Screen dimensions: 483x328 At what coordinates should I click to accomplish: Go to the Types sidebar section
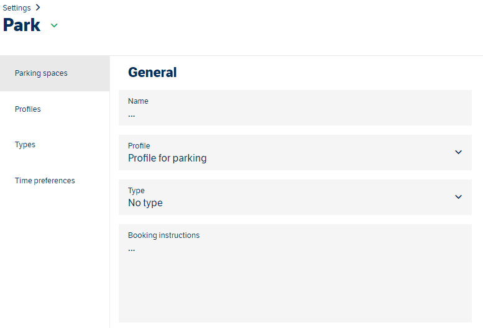point(25,145)
